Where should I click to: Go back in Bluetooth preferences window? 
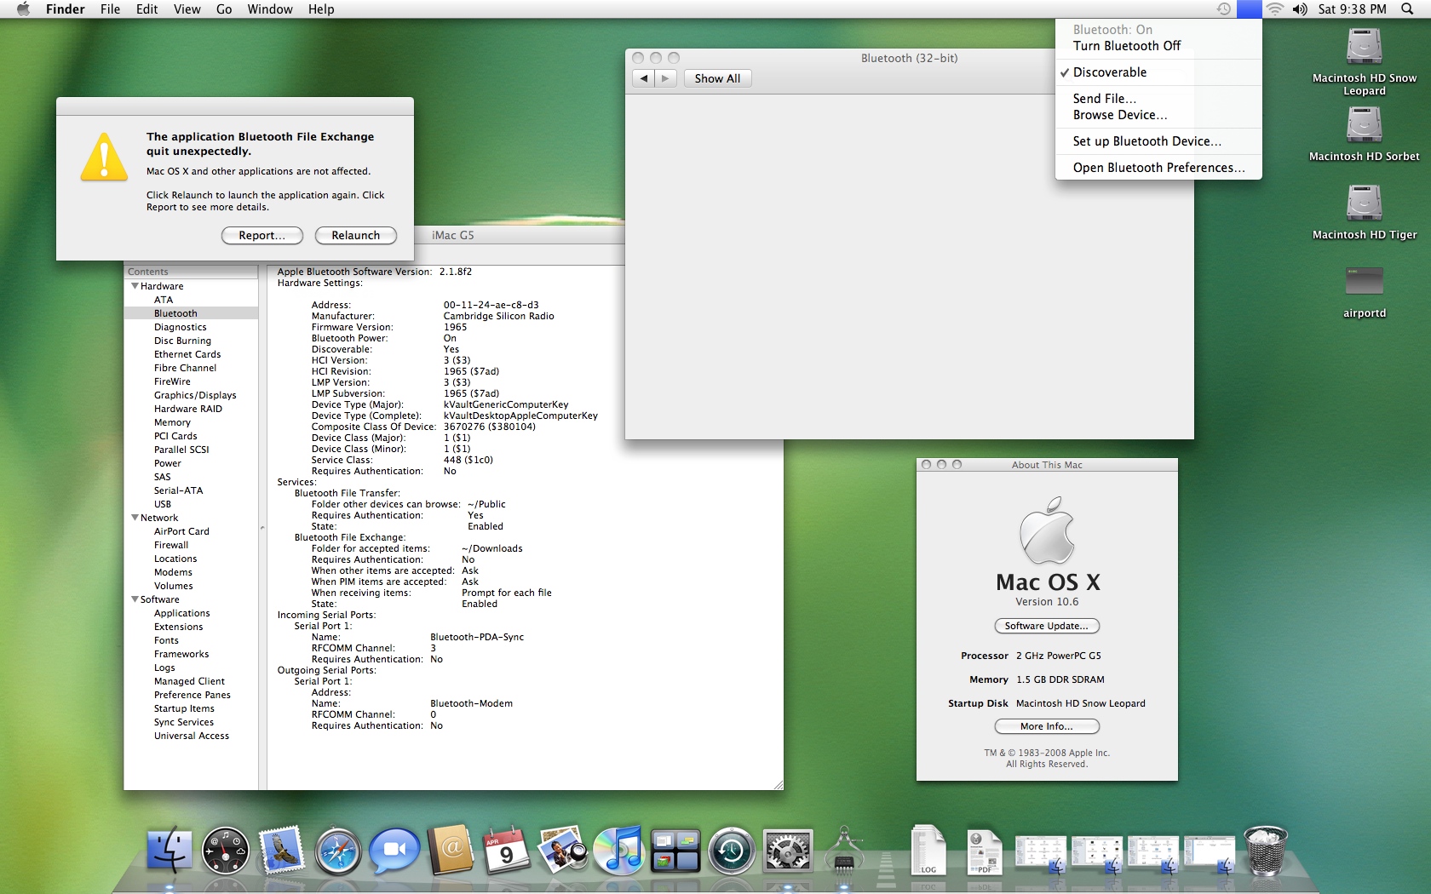click(x=644, y=78)
